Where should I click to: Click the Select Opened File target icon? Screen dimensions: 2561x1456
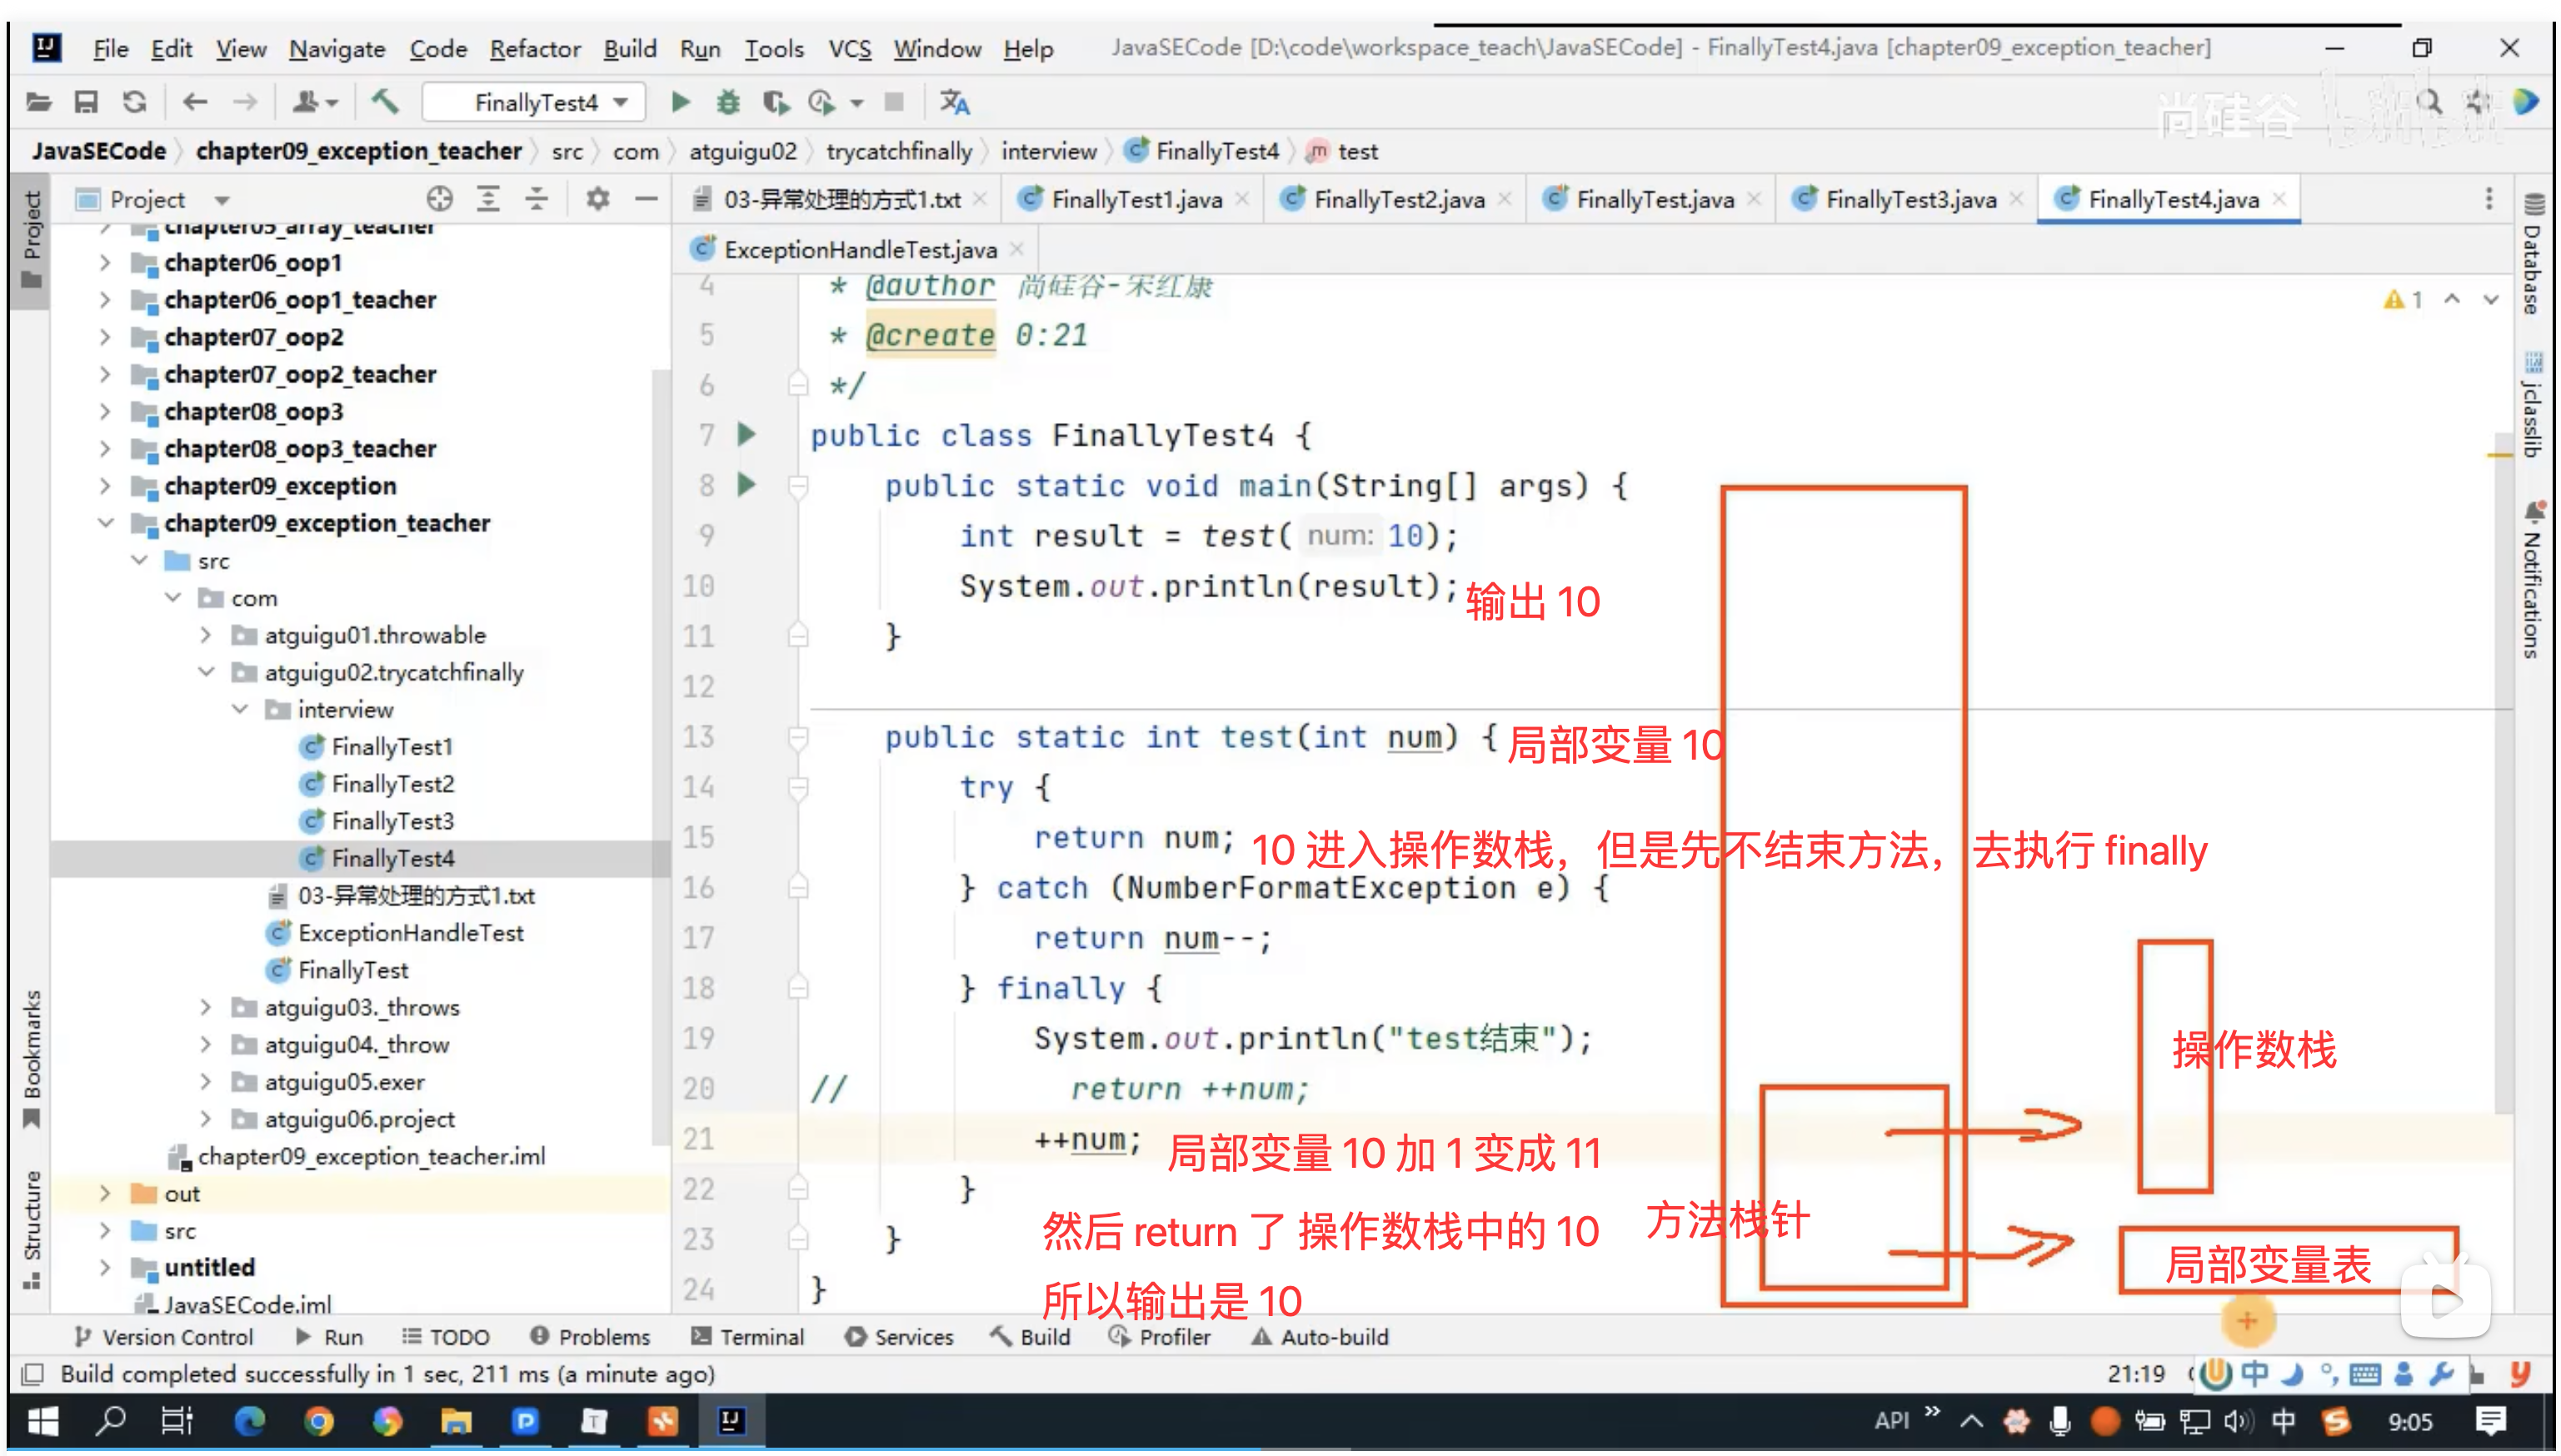tap(439, 199)
